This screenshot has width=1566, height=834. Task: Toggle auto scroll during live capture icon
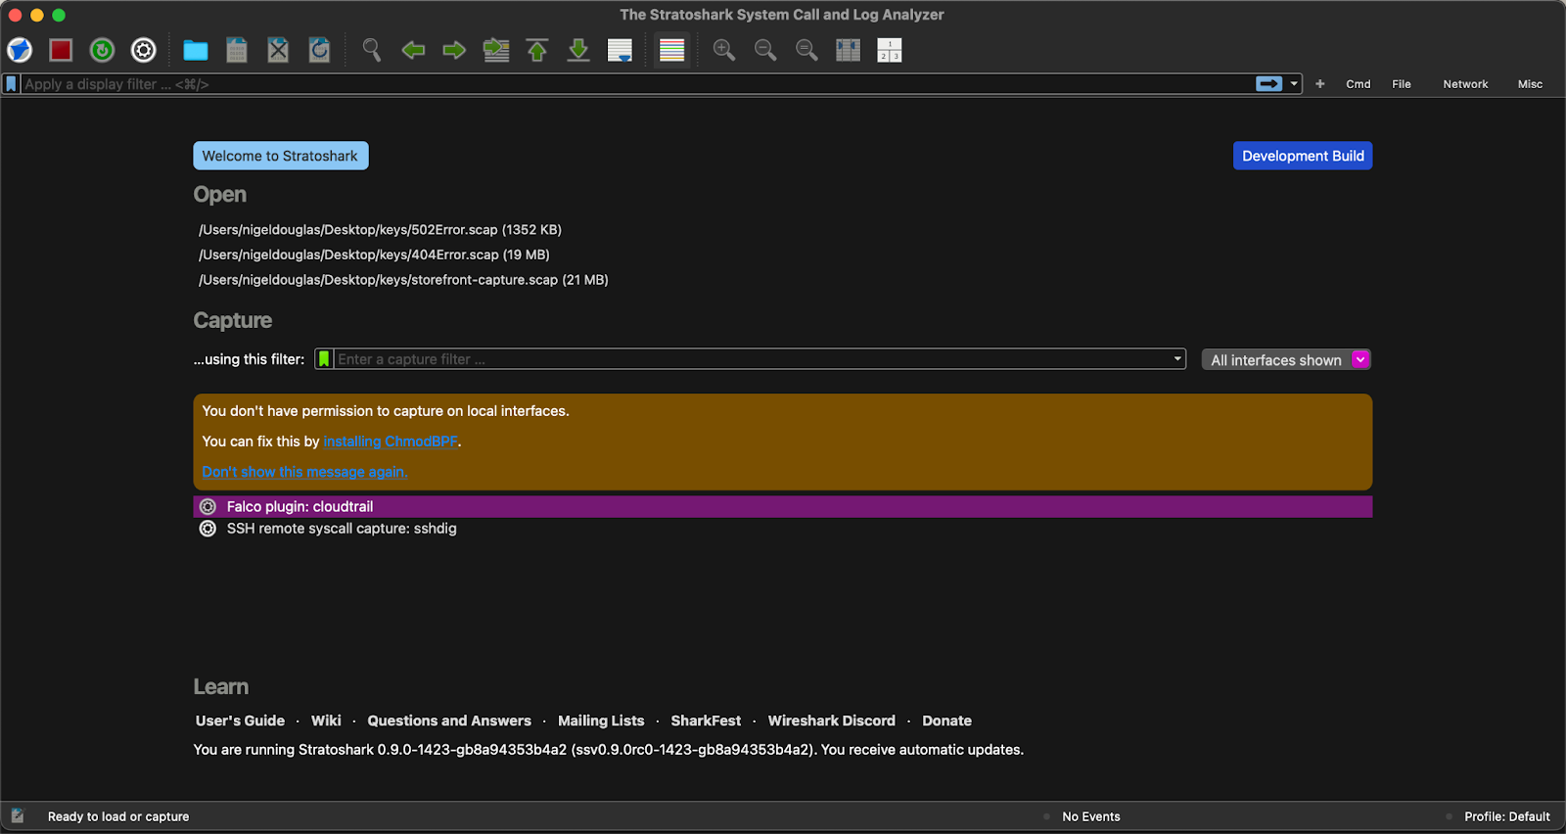pyautogui.click(x=620, y=50)
